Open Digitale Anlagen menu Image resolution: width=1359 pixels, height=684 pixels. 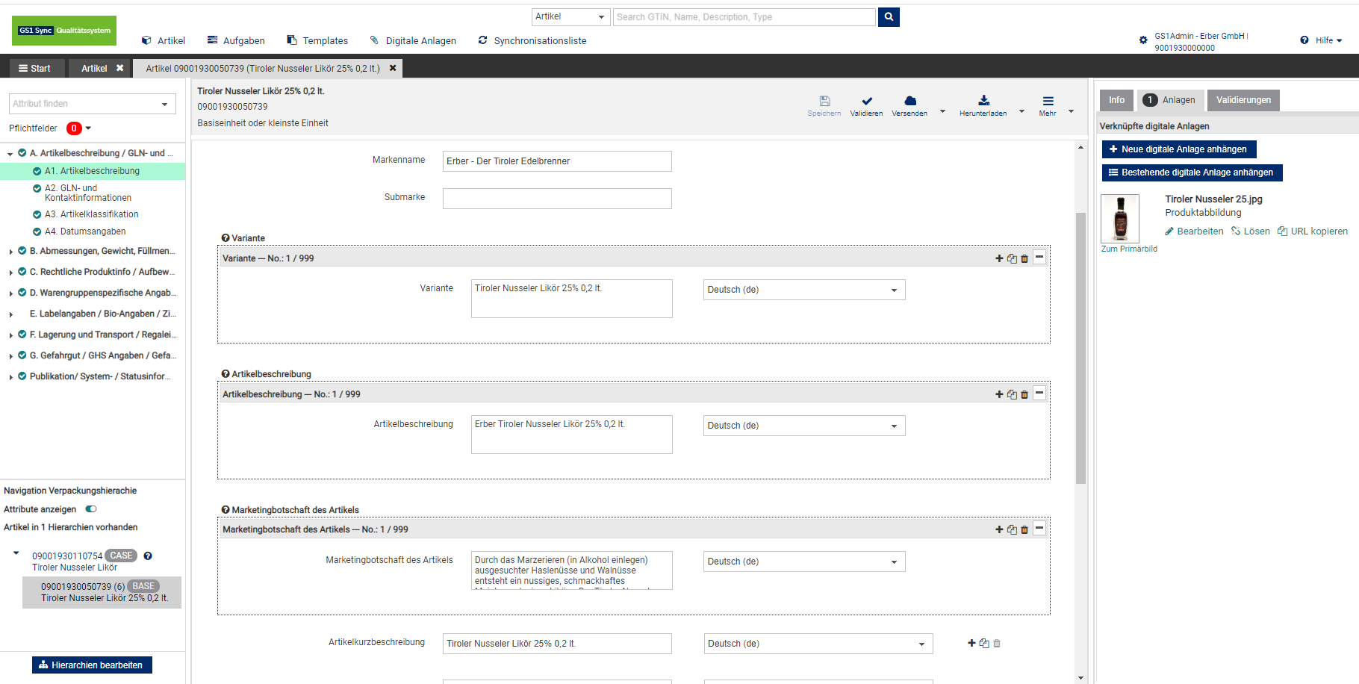click(413, 40)
